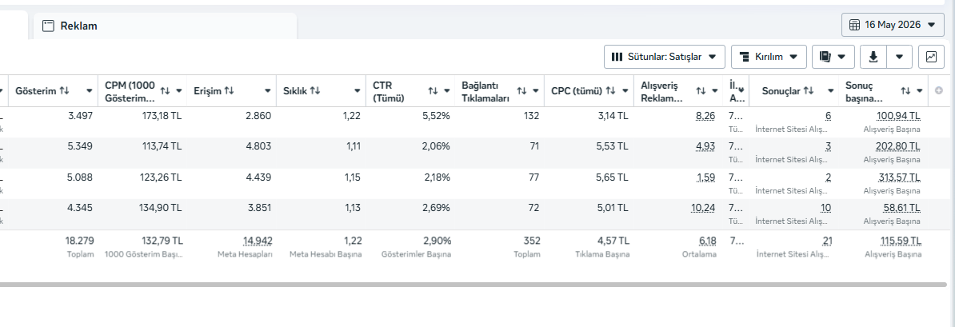Open the chart view icon button
Viewport: 955px width, 327px height.
pos(931,57)
